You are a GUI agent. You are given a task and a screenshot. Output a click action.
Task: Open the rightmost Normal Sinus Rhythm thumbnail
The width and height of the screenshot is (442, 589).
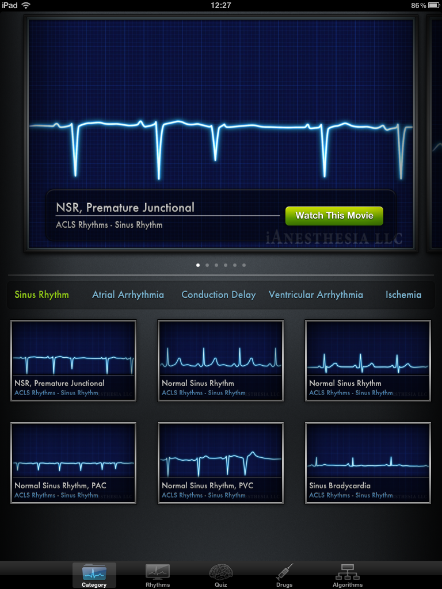[x=368, y=360]
